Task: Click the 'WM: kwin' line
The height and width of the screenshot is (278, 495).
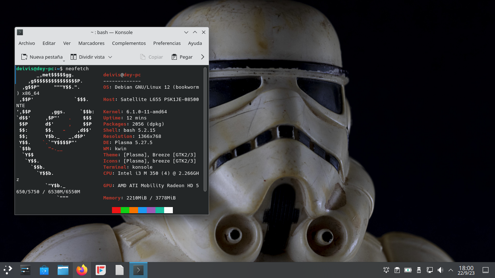Action: (115, 148)
